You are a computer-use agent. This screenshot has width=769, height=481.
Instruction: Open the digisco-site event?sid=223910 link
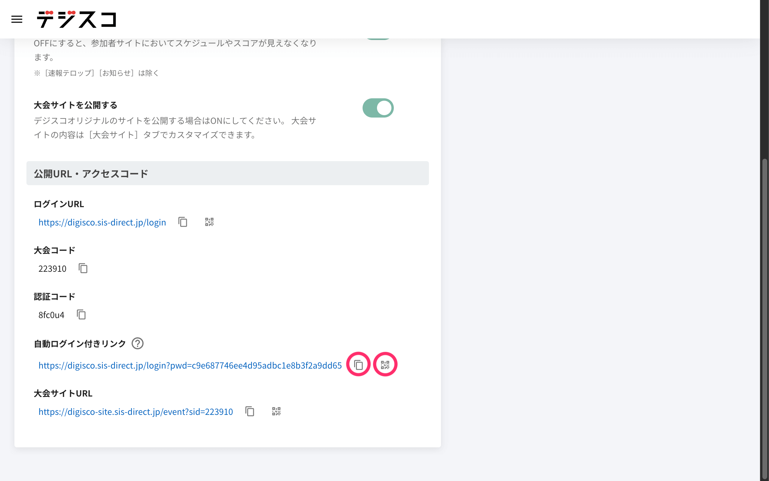tap(136, 412)
